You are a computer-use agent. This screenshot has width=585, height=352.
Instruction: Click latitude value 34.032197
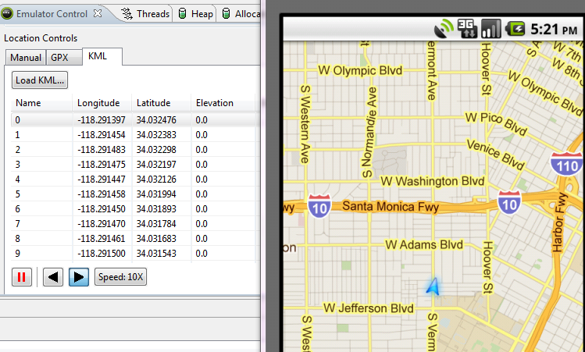156,165
